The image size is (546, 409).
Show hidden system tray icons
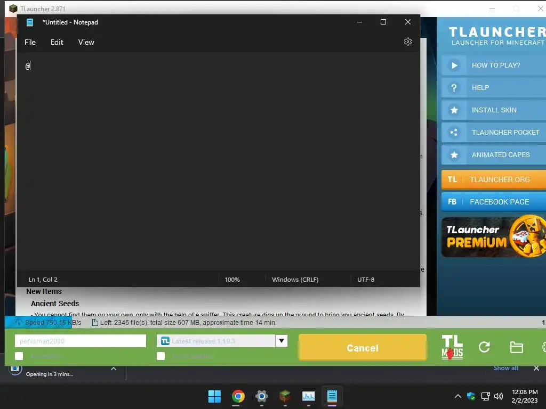point(458,396)
